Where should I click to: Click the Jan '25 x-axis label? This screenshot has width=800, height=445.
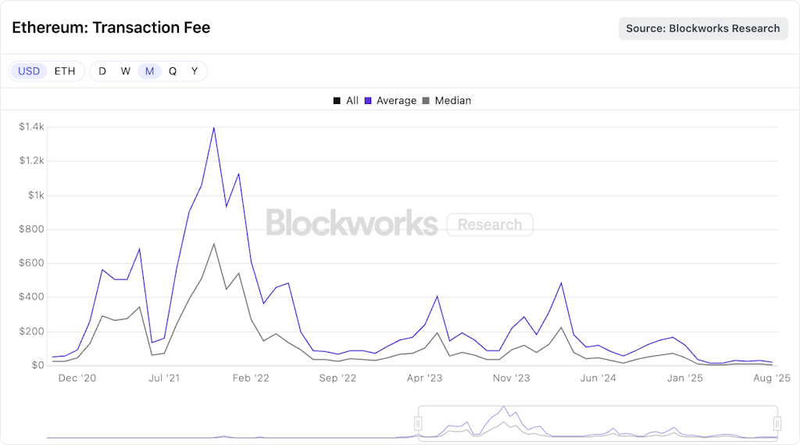coord(684,378)
